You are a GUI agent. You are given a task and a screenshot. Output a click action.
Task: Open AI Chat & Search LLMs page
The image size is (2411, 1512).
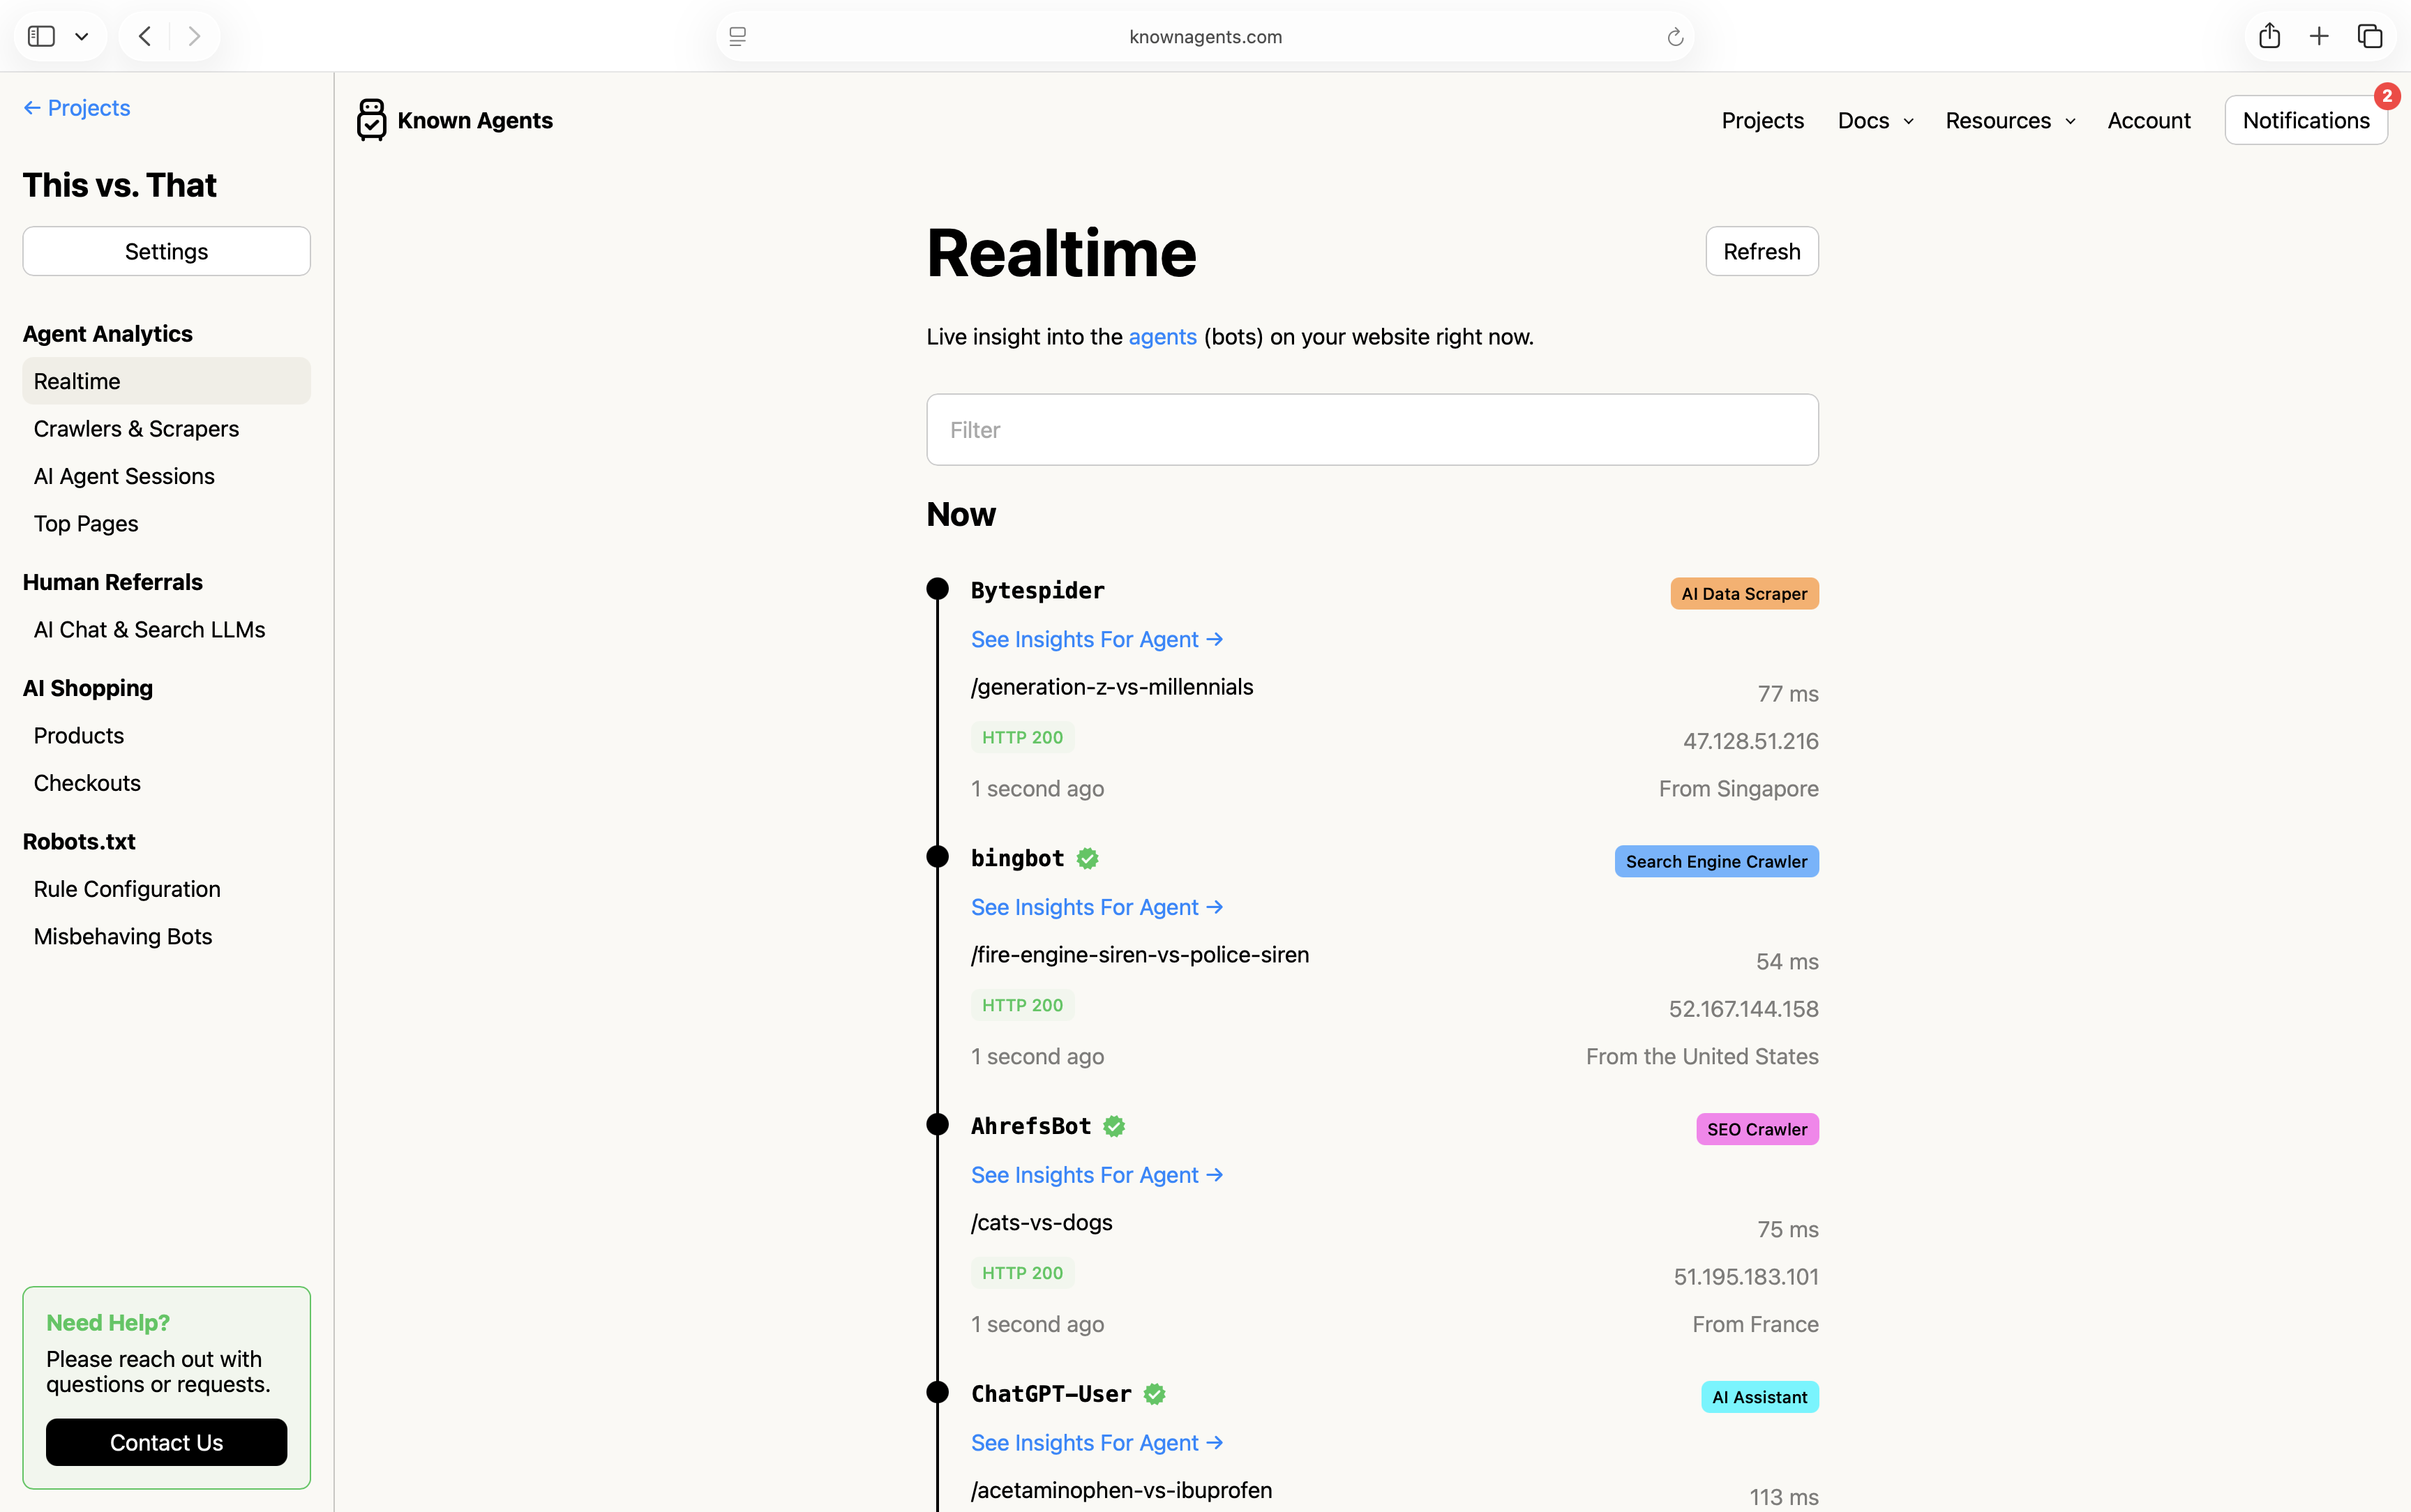coord(149,629)
